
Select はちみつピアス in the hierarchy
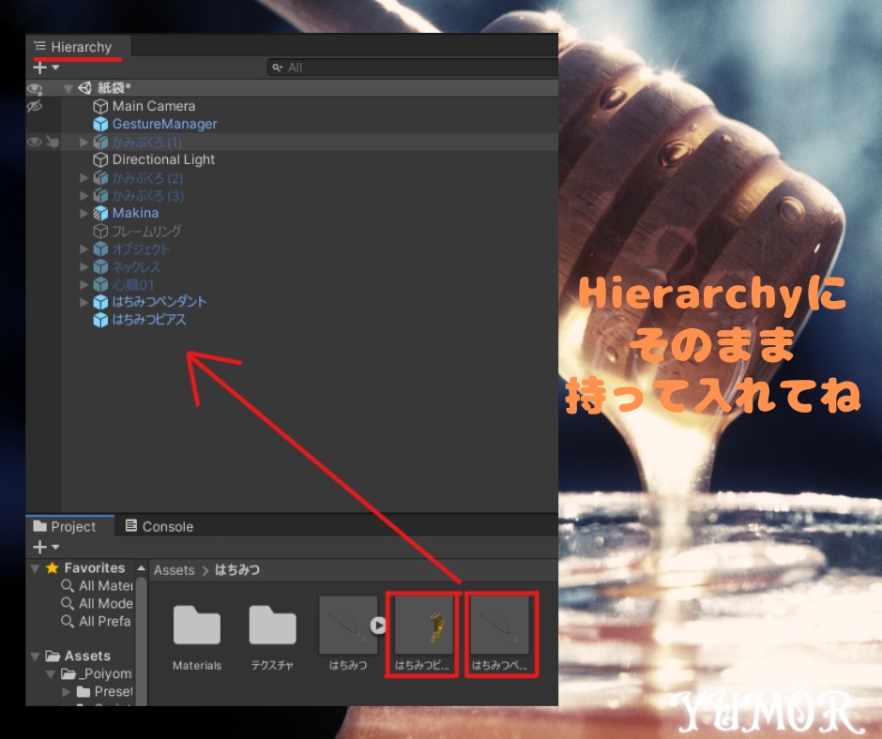[149, 320]
